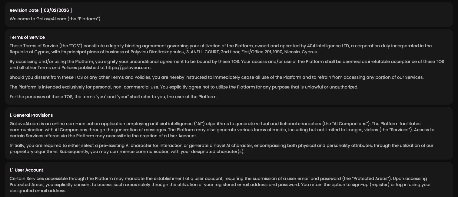Click the 1.1 User Account heading

26,170
